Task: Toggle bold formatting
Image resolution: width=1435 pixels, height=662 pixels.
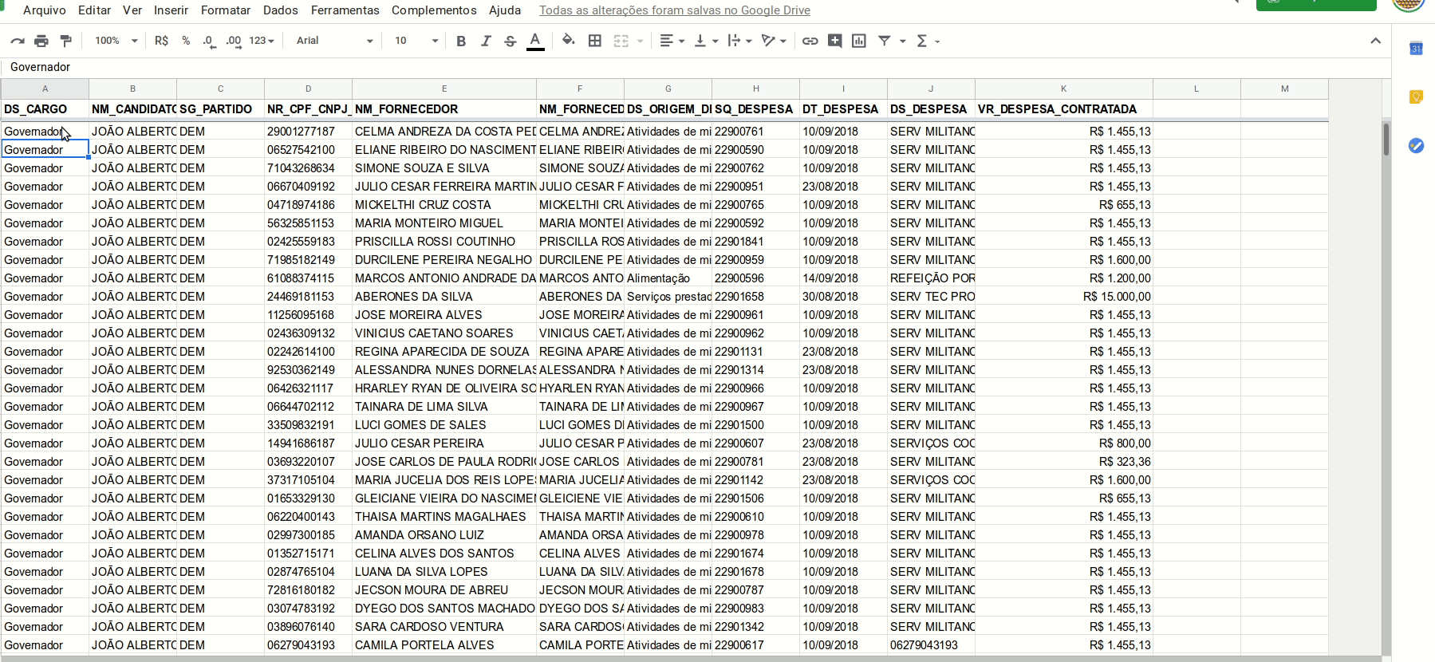Action: (461, 41)
